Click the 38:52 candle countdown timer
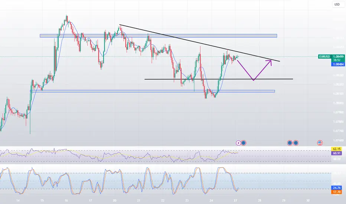The width and height of the screenshot is (346, 204). 337,60
